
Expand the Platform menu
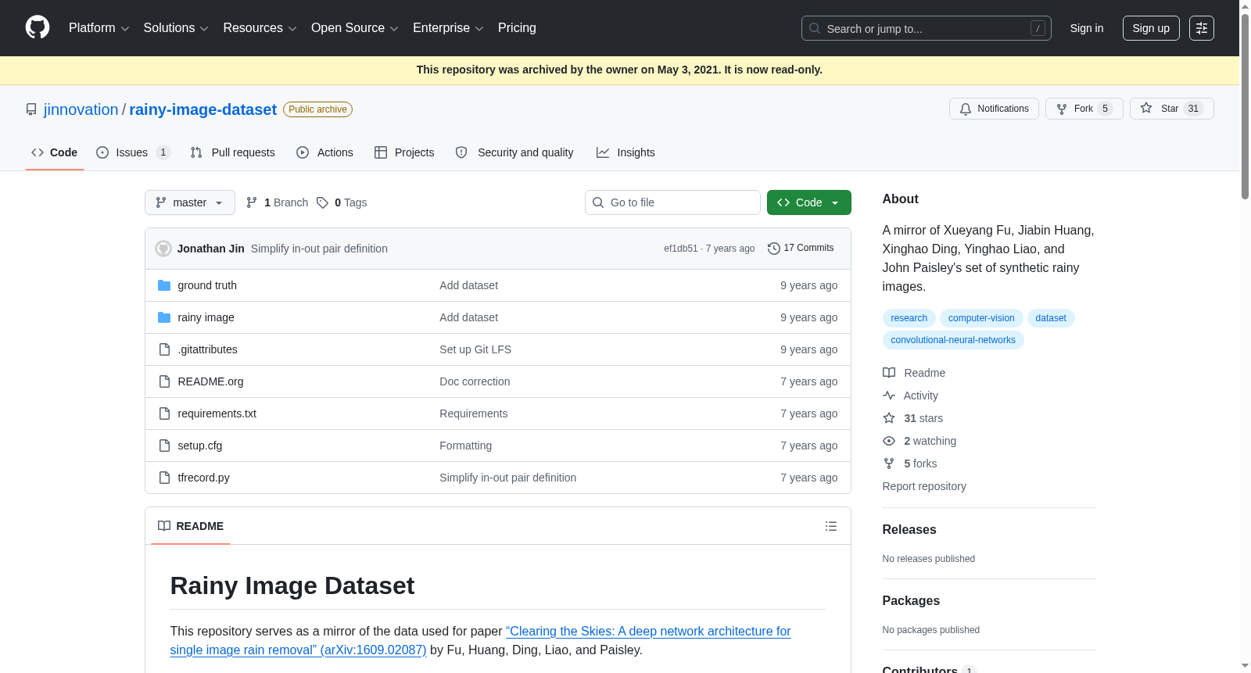point(99,28)
